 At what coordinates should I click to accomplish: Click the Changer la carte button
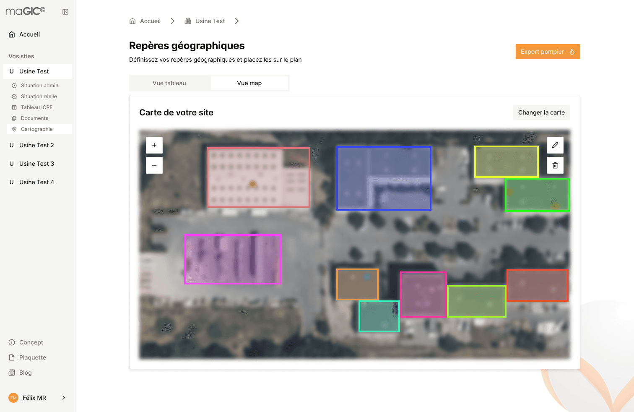[541, 112]
